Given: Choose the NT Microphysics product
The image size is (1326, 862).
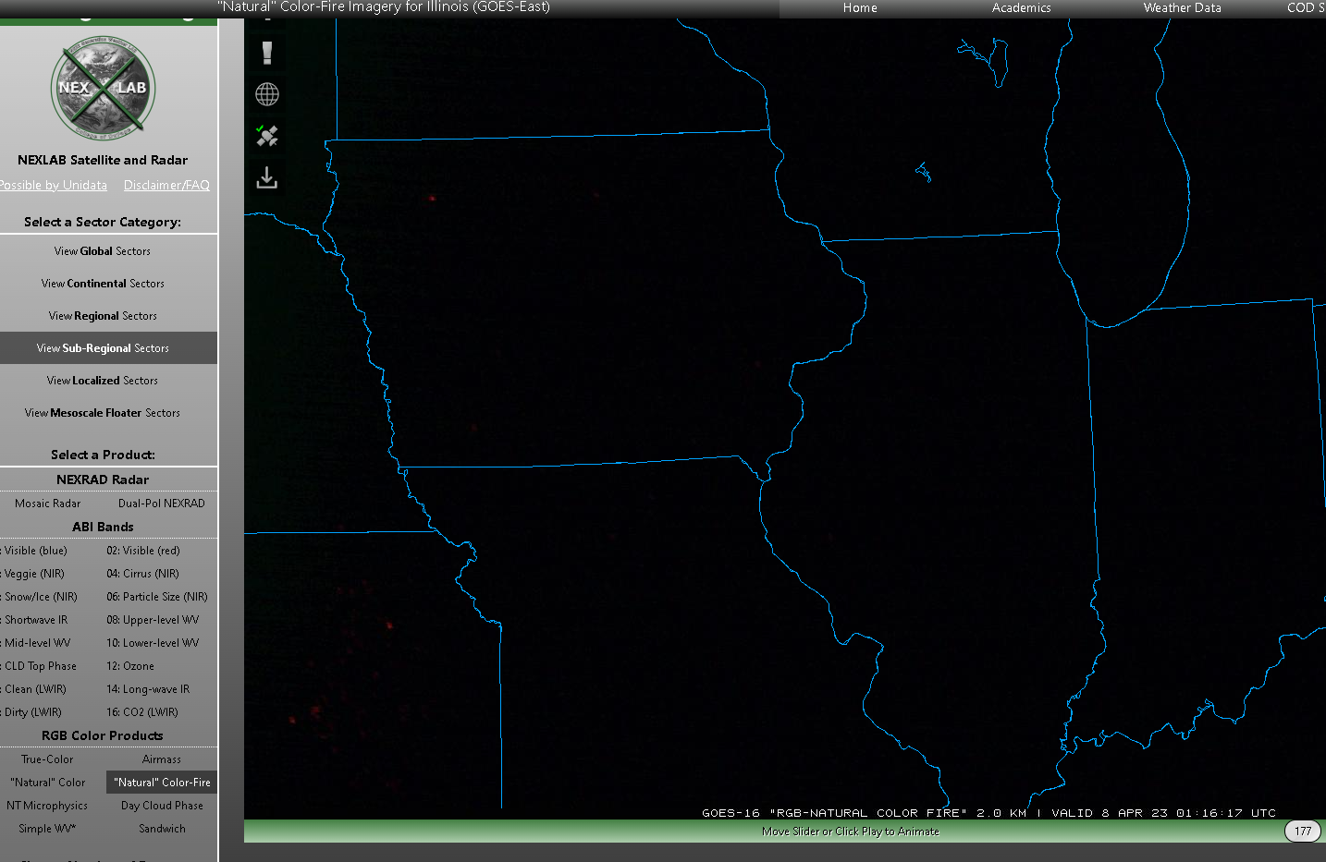Looking at the screenshot, I should [47, 806].
